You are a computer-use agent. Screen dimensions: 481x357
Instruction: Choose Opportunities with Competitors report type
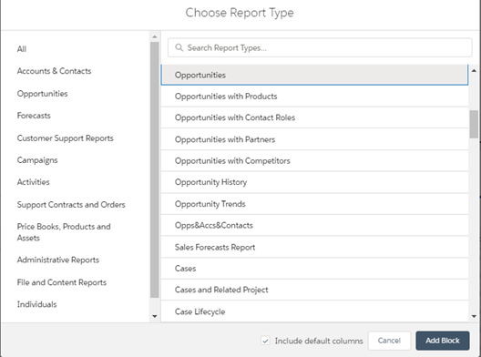pyautogui.click(x=314, y=160)
